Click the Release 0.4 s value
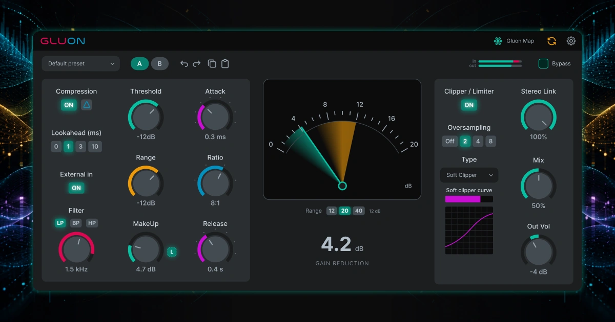Image resolution: width=615 pixels, height=322 pixels. [215, 269]
